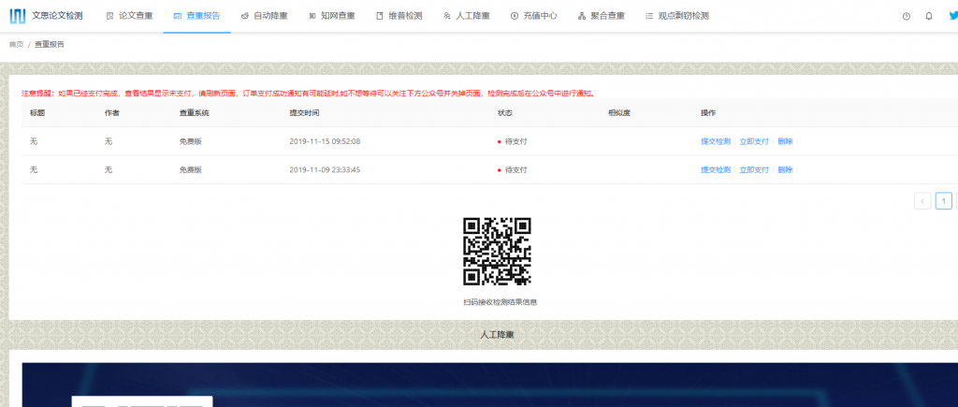Click the 文思论文检测 logo icon

tap(18, 16)
